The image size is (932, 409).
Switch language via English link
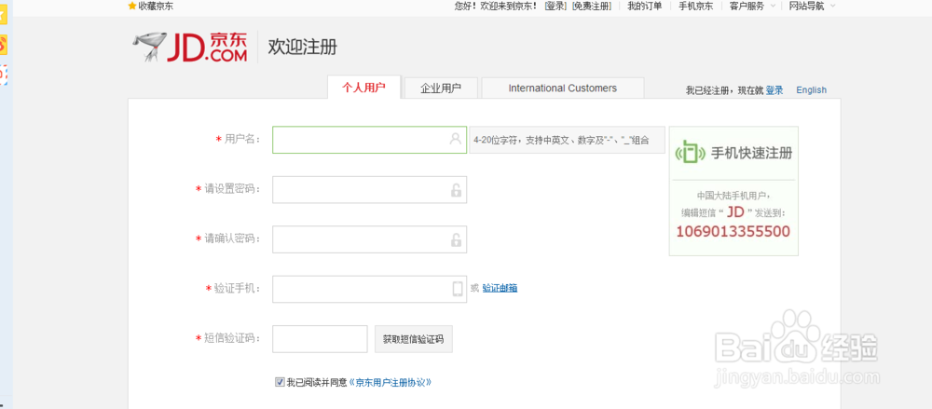(x=812, y=90)
